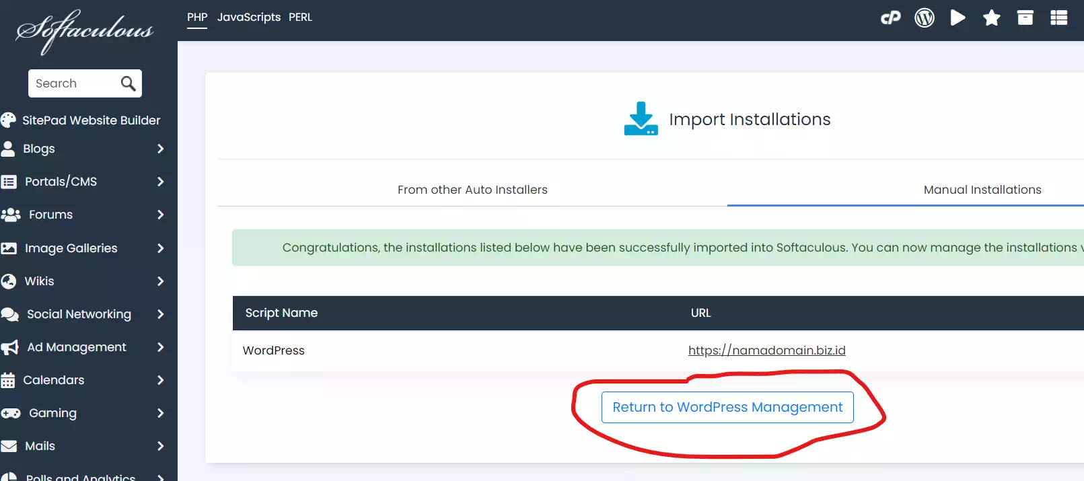
Task: Switch to the JavaScripts tab
Action: click(x=249, y=17)
